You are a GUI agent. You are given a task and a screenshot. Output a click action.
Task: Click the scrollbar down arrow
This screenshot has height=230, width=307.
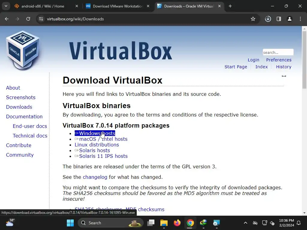(x=304, y=213)
